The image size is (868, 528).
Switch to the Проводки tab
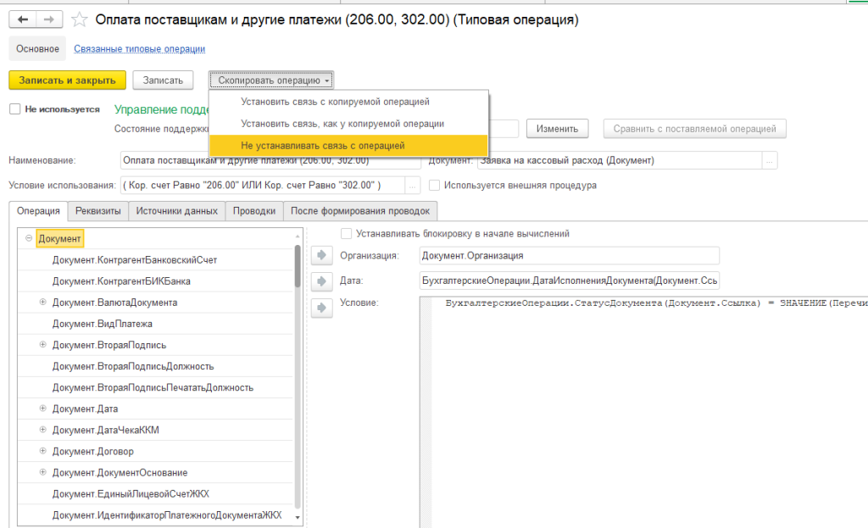click(x=253, y=211)
